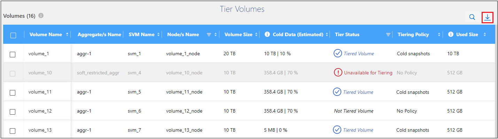This screenshot has width=498, height=139.
Task: Check the volume_1 row checkbox
Action: [x=13, y=54]
